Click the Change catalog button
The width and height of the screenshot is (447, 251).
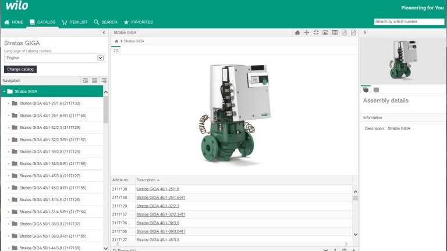(20, 69)
